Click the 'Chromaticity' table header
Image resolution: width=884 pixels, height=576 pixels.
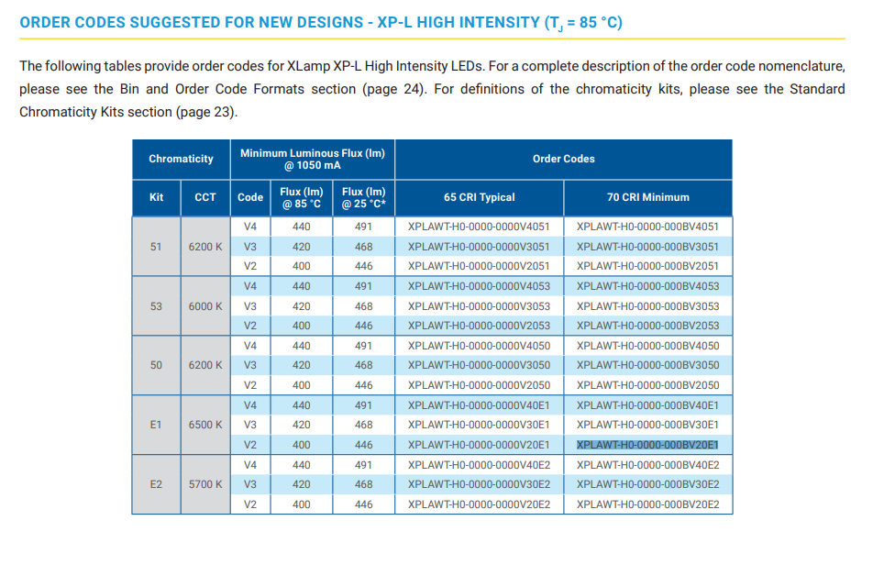click(181, 159)
